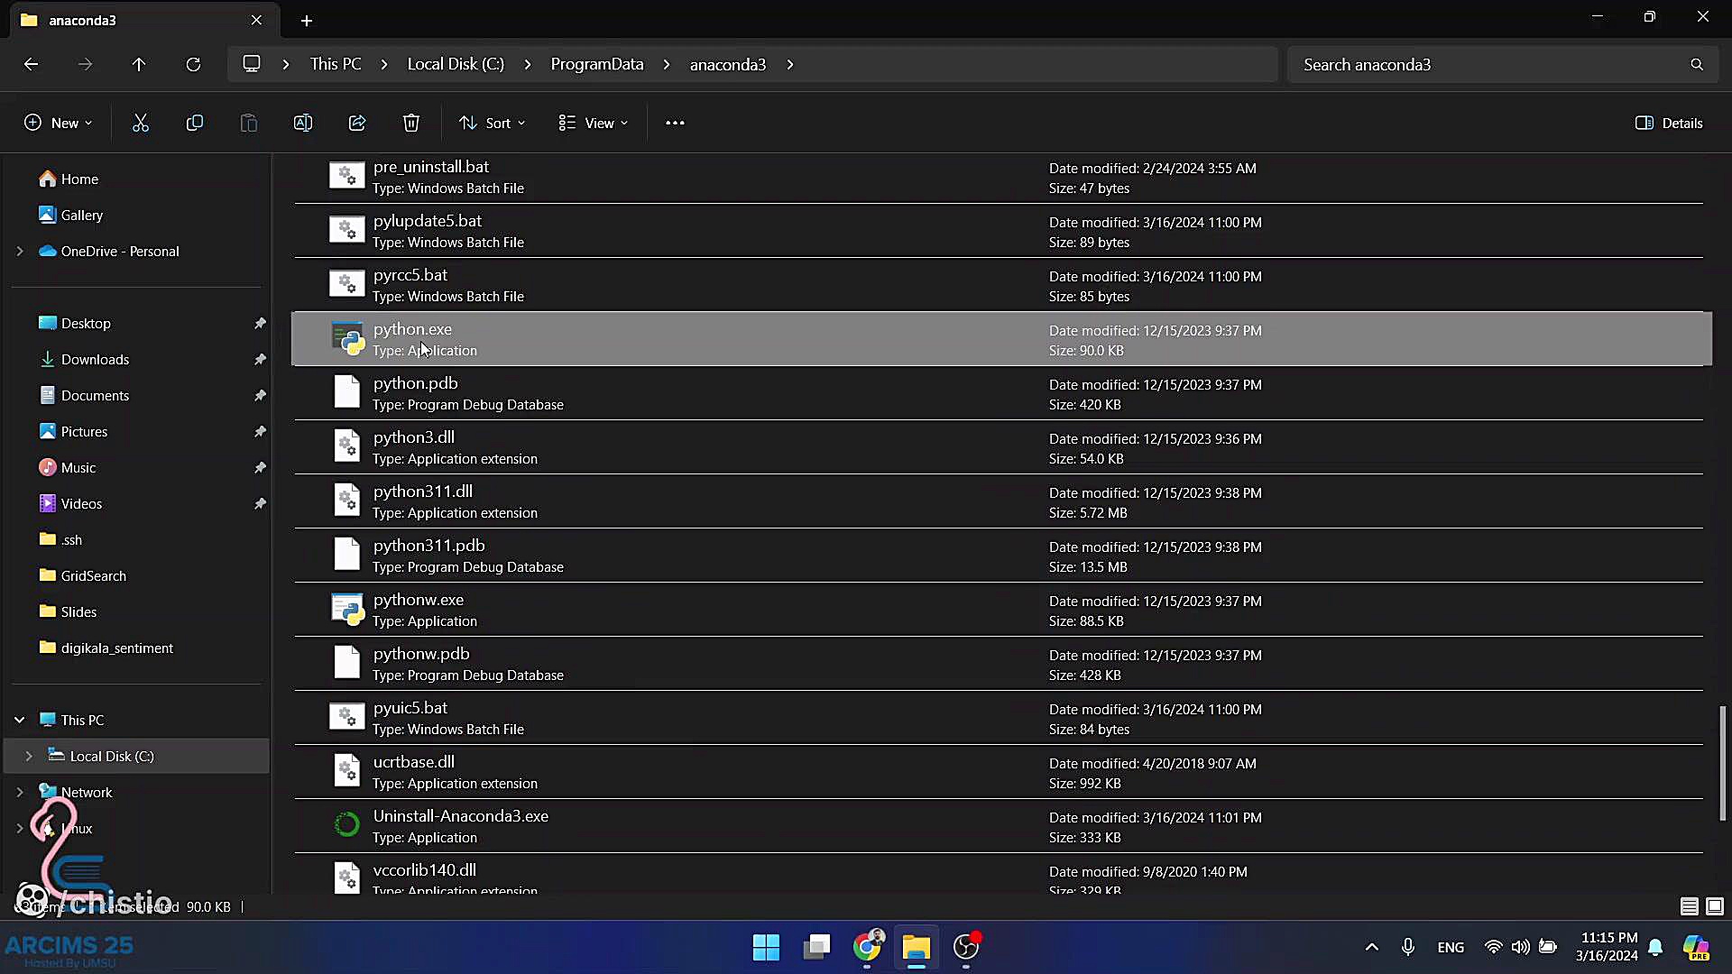
Task: Expand chevron after anaconda3 in breadcrumb
Action: coord(790,65)
